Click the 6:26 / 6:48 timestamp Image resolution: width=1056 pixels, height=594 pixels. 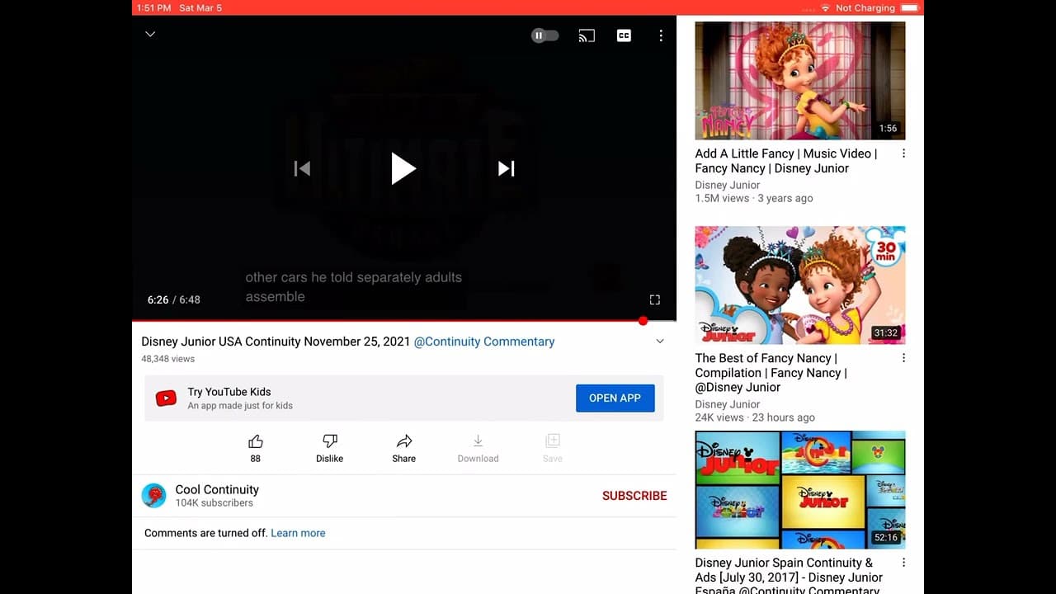(174, 299)
